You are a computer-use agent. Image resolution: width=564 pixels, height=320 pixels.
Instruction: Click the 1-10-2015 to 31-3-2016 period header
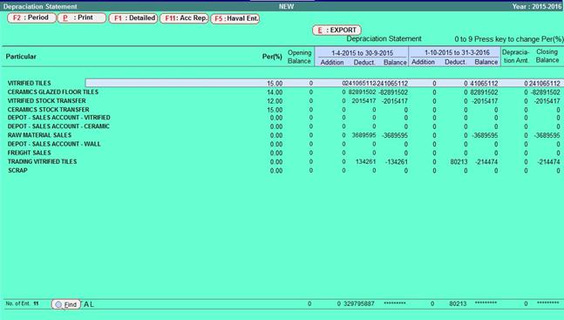457,52
